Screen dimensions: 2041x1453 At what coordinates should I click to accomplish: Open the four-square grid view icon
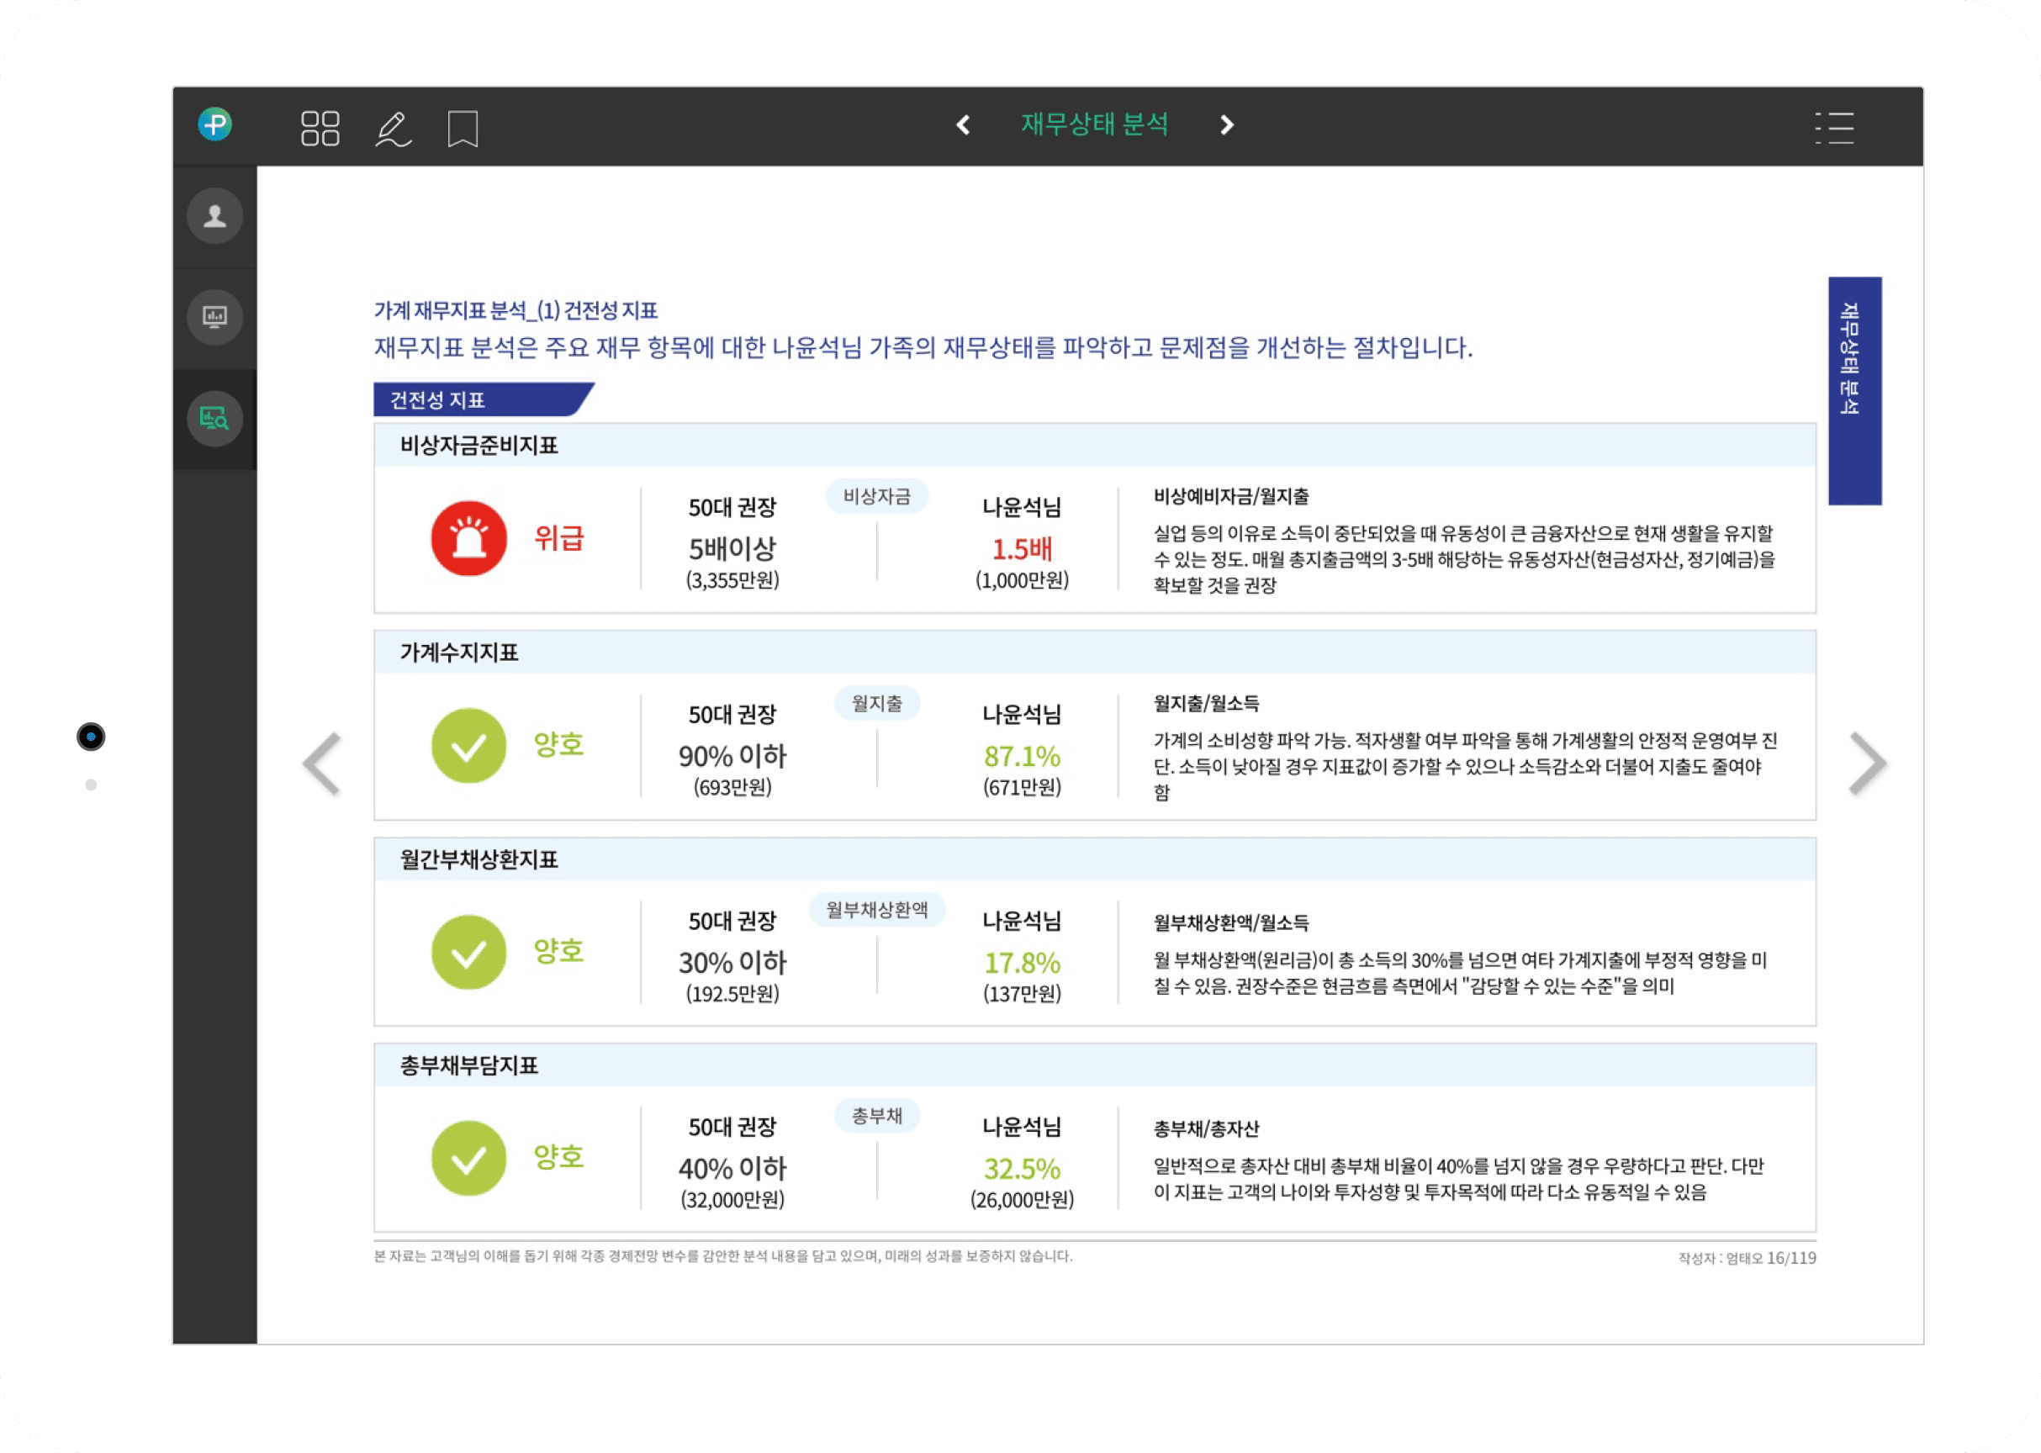click(320, 128)
